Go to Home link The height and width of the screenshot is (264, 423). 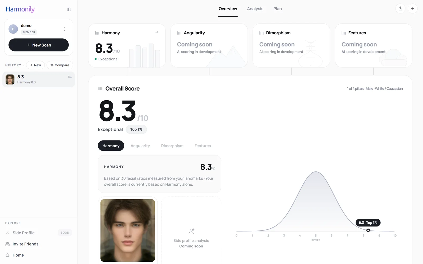pos(18,255)
